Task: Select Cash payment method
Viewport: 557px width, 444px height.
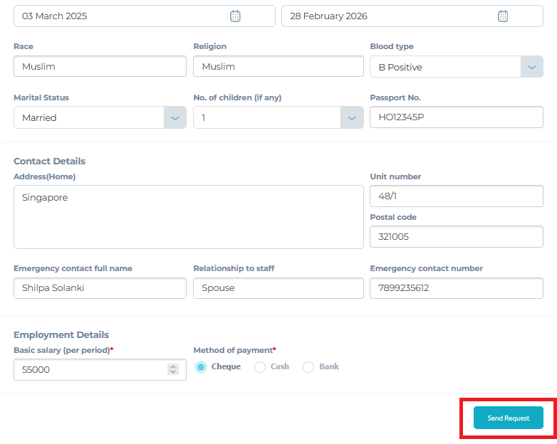Action: pyautogui.click(x=260, y=367)
